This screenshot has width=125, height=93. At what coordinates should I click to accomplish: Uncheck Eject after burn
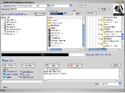pyautogui.click(x=4, y=71)
